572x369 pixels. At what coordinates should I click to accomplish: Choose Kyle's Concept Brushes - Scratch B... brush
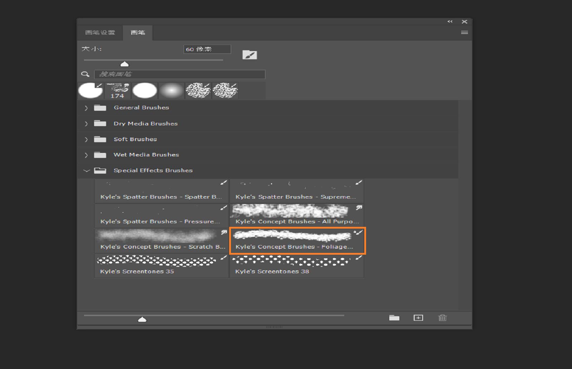161,241
